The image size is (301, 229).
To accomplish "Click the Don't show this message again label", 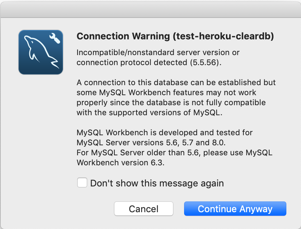I will coord(157,183).
